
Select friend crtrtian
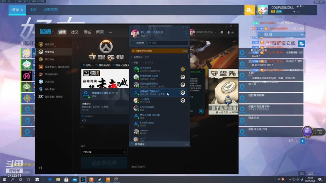click(159, 131)
